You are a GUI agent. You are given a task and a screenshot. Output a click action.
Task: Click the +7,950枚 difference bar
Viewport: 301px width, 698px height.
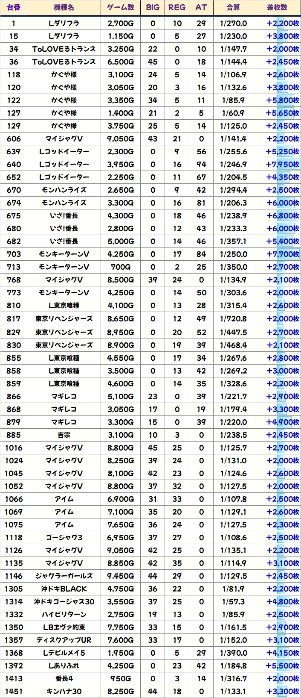click(283, 165)
